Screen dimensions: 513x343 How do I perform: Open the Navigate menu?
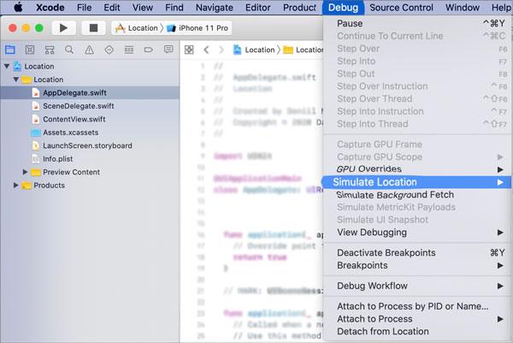[215, 7]
